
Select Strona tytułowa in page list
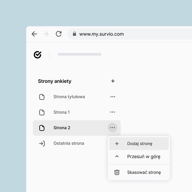(69, 97)
